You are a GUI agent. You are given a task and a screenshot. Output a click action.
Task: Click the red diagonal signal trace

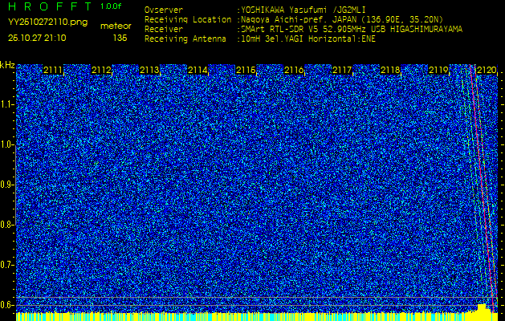(x=482, y=187)
